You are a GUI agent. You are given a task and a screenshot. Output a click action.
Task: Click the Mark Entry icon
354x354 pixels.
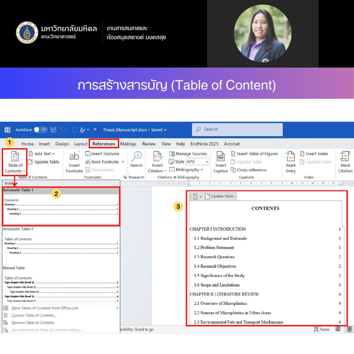tap(291, 157)
